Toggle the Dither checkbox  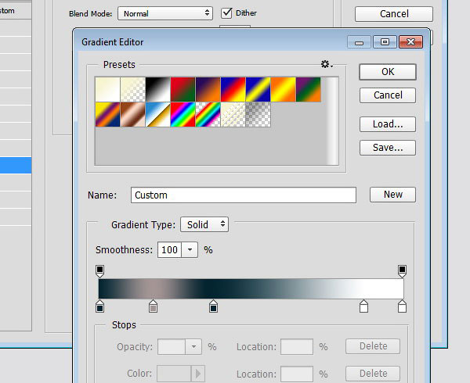(x=226, y=13)
